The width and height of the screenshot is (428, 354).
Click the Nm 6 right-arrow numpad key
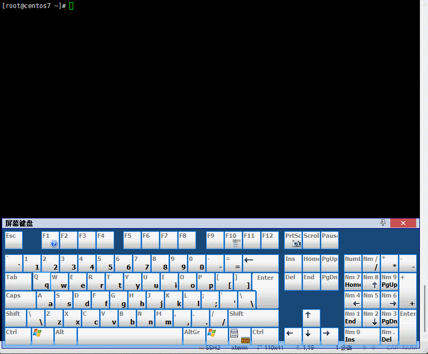(389, 300)
